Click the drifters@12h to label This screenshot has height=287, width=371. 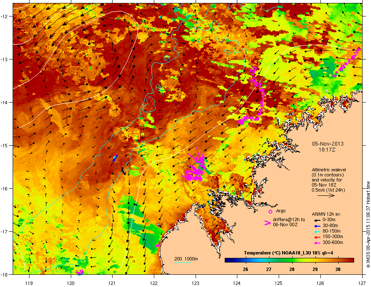(289, 220)
